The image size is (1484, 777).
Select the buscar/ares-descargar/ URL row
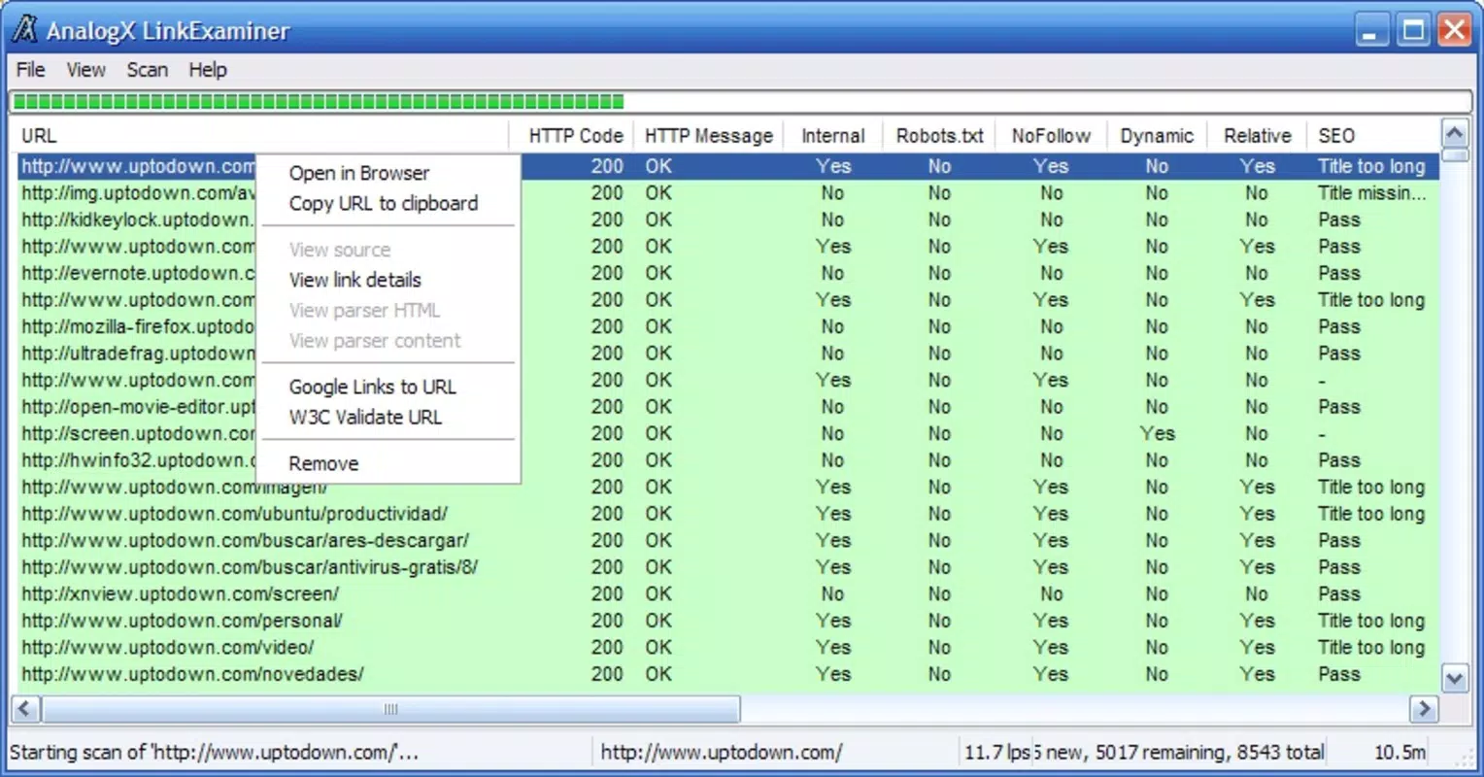(728, 540)
